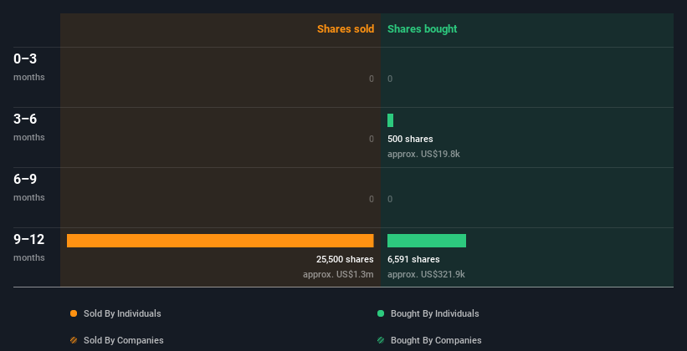Click the 0 bought value in 6–9 months row

point(390,199)
